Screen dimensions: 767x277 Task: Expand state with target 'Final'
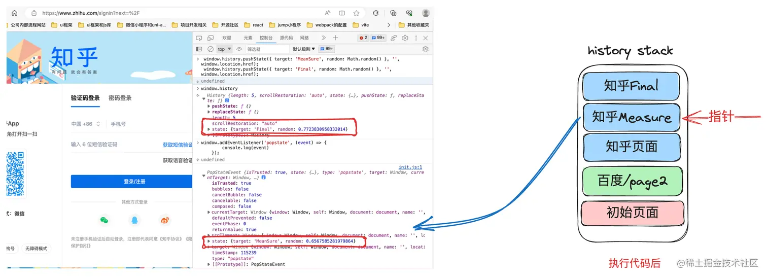pos(209,129)
